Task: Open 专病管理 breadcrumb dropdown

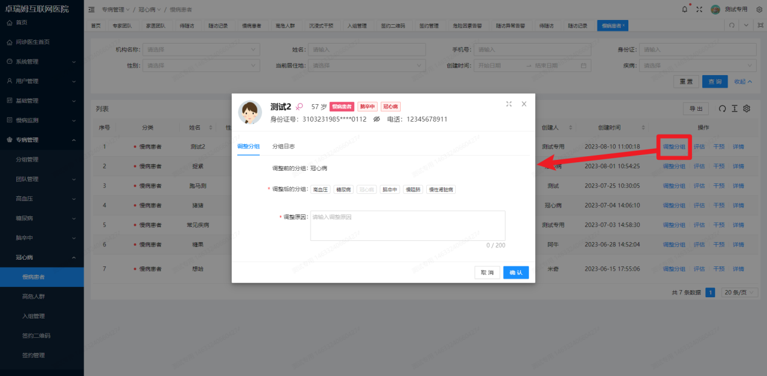Action: [x=116, y=10]
